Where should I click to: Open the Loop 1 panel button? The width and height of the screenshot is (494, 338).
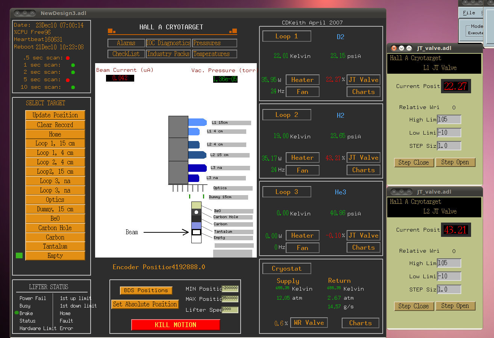point(287,36)
